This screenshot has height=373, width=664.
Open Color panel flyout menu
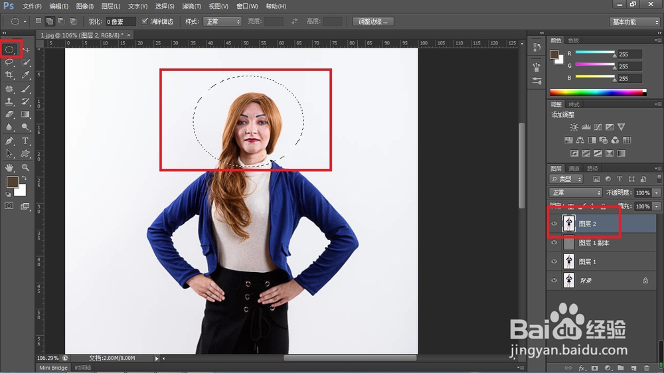coord(657,40)
